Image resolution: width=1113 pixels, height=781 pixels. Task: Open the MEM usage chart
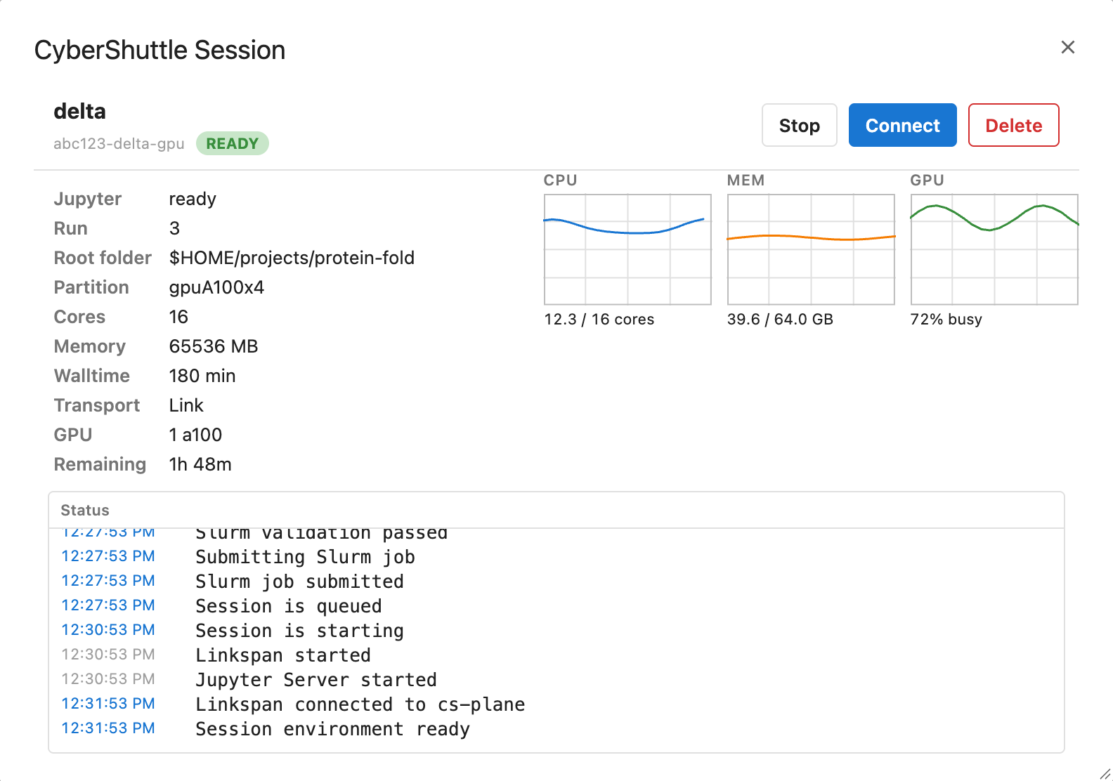[811, 249]
